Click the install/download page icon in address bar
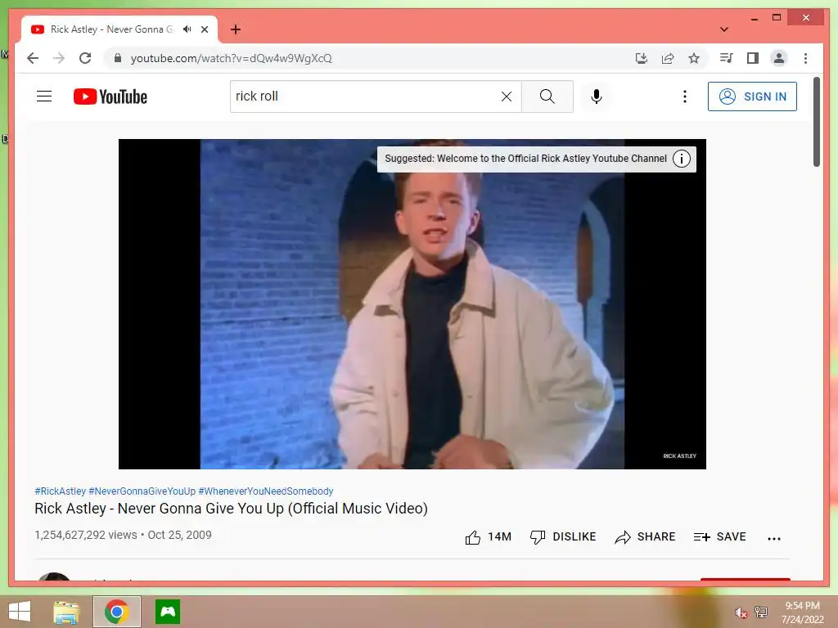Image resolution: width=838 pixels, height=628 pixels. coord(642,58)
